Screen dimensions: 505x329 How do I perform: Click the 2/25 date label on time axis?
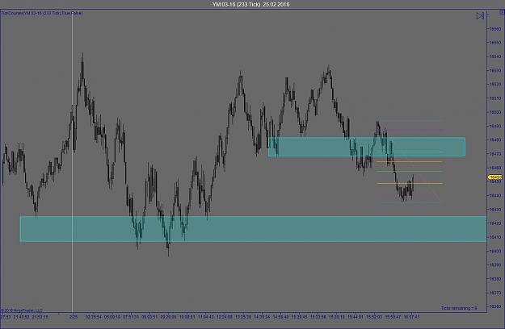click(74, 317)
